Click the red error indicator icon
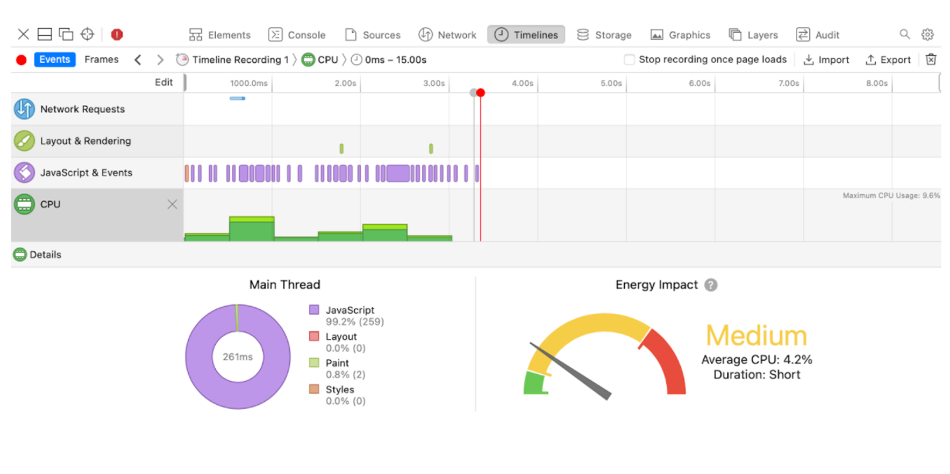 [x=117, y=35]
